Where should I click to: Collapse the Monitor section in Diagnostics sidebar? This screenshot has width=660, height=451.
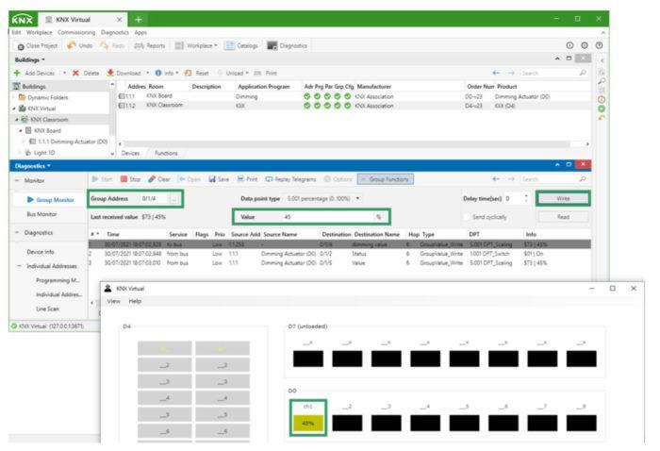17,180
